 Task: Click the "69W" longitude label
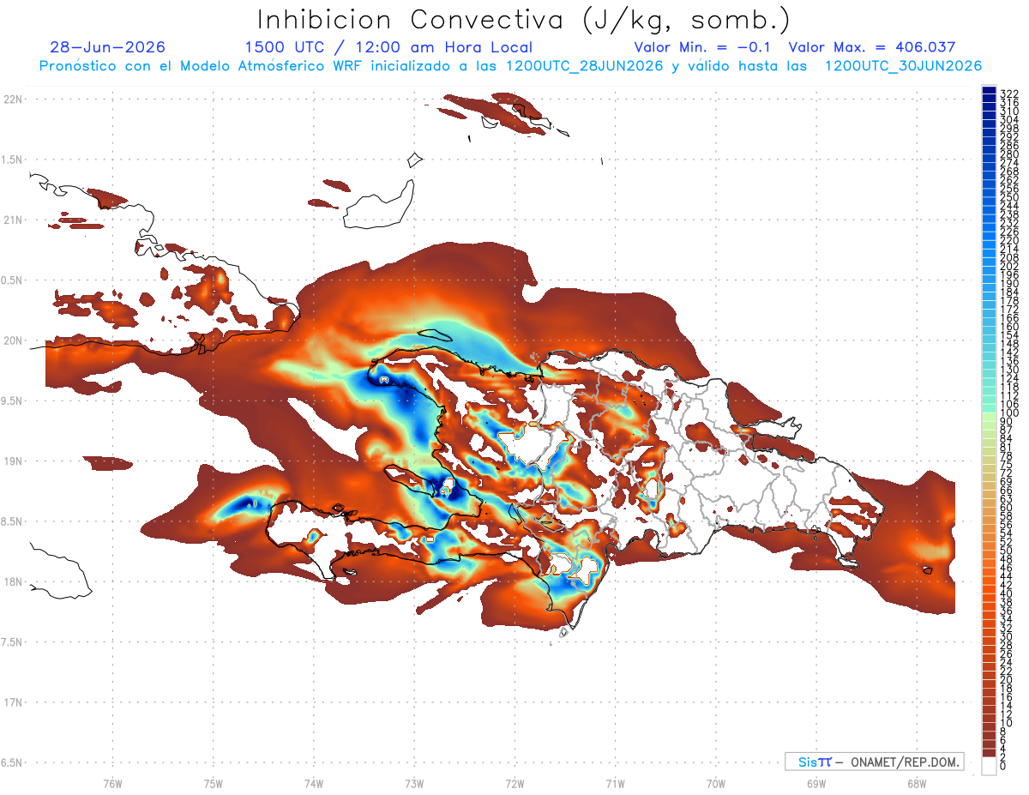(816, 782)
